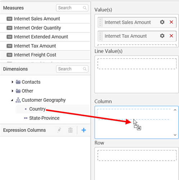Click the edit pencil icon in Expression Columns

point(59,130)
